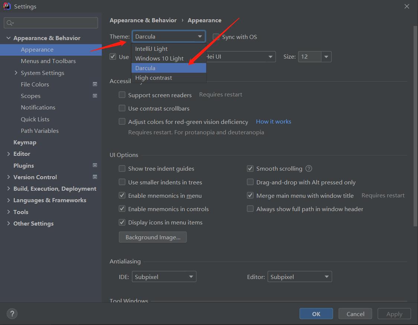Click the font size value field
The height and width of the screenshot is (325, 418).
tap(310, 57)
